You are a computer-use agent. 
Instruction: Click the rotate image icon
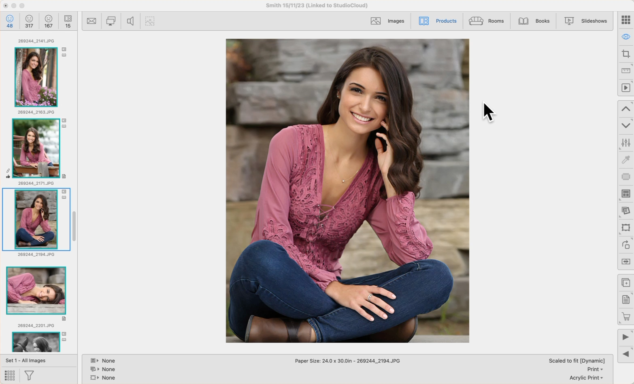[625, 245]
